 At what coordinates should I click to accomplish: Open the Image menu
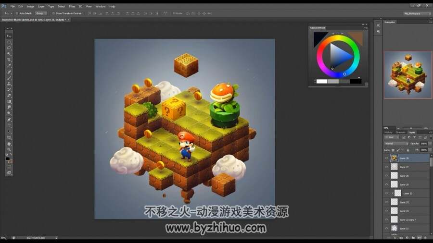30,6
